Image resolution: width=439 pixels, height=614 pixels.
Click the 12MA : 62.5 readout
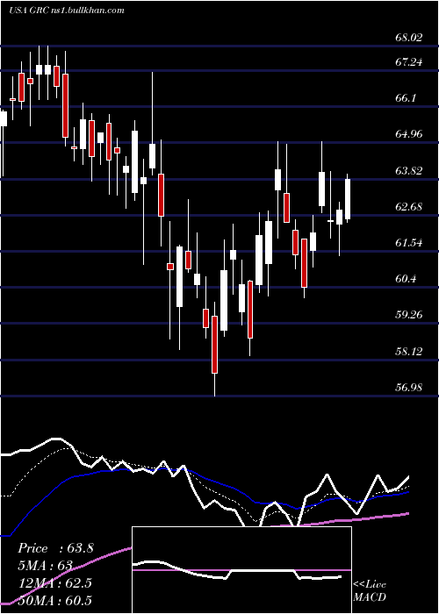(54, 582)
